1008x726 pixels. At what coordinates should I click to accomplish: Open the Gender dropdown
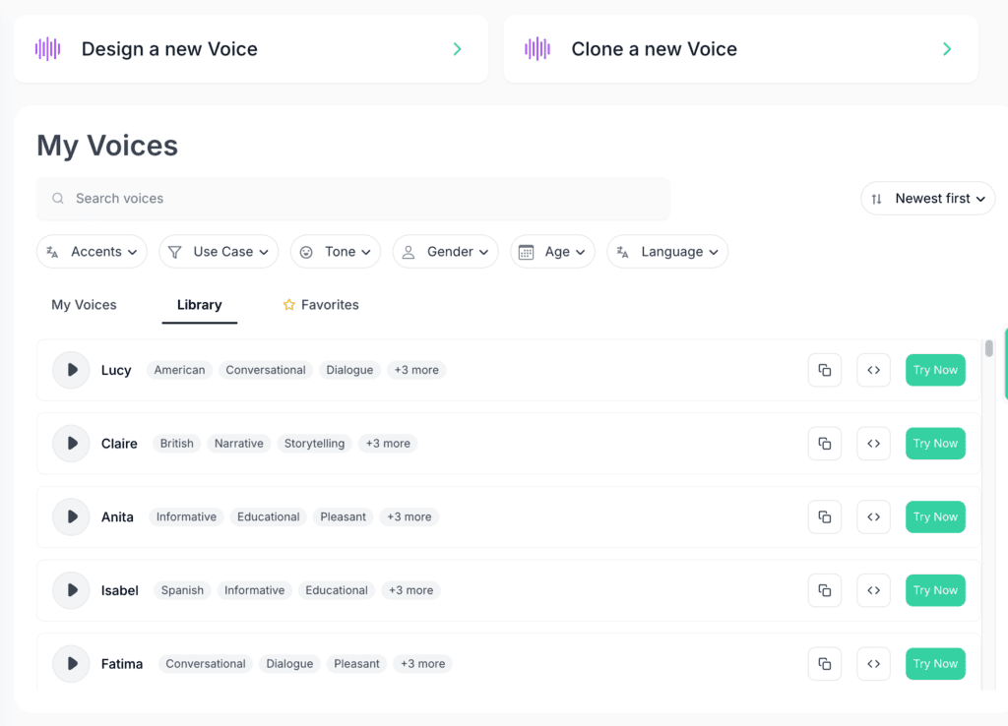[x=445, y=252]
